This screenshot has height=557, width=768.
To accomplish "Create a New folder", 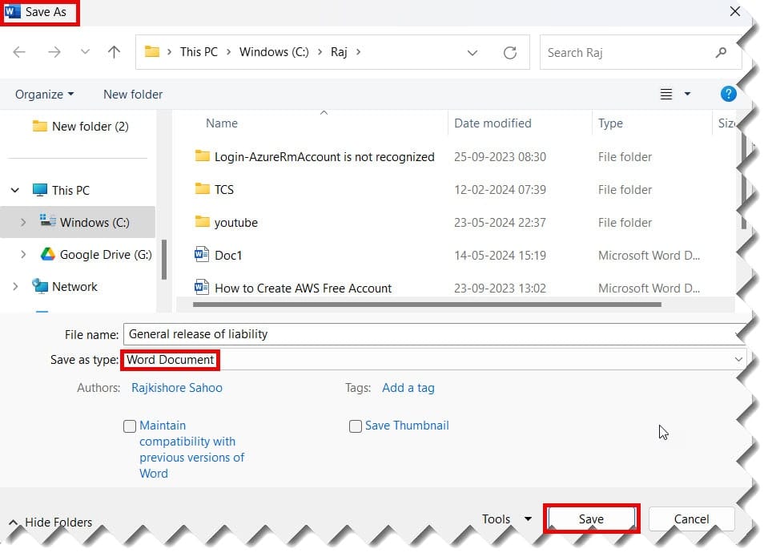I will tap(133, 94).
